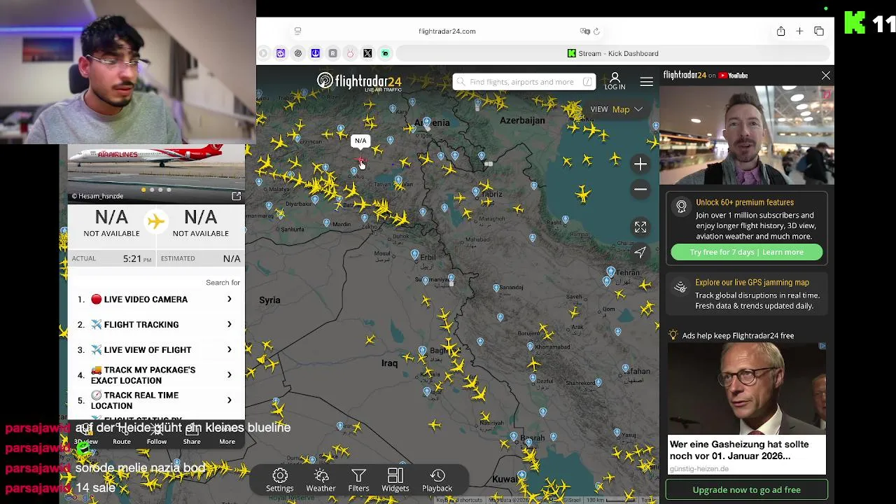The height and width of the screenshot is (504, 896).
Task: Click the Search for ad label
Action: (223, 283)
